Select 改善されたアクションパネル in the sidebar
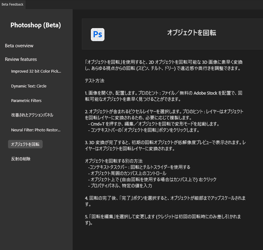 (32, 115)
